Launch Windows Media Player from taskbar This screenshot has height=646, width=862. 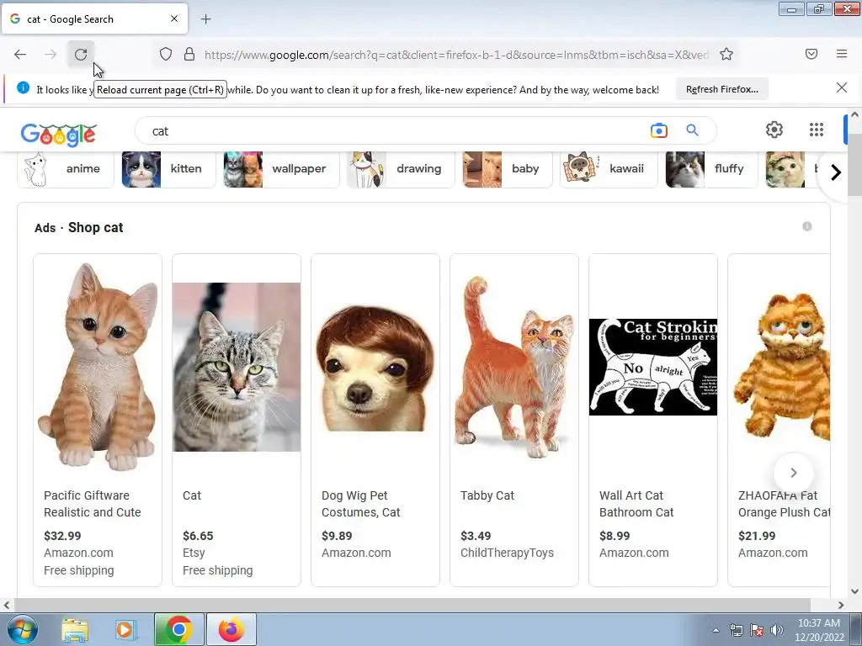click(125, 629)
